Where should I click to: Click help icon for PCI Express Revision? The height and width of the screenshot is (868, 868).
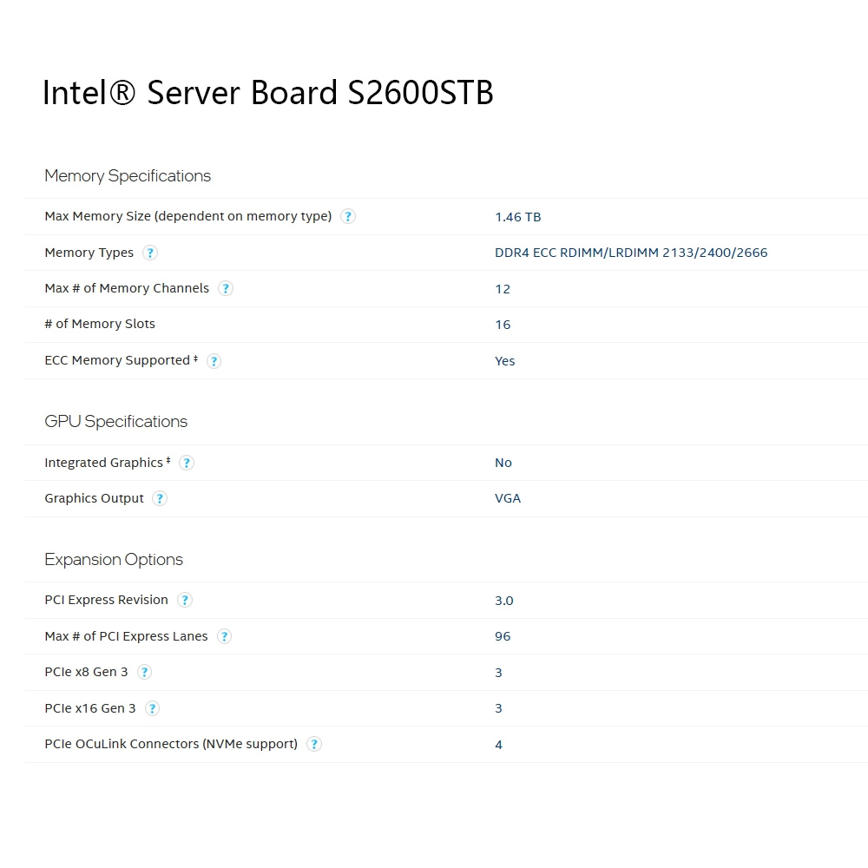pos(184,600)
